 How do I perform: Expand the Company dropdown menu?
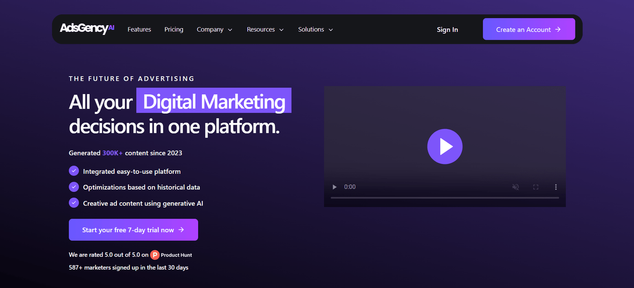click(214, 29)
